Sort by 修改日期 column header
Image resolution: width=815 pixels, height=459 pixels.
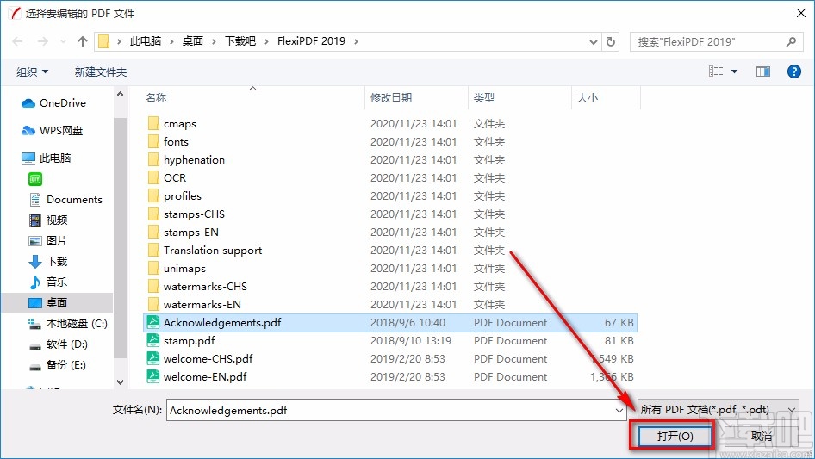point(391,97)
